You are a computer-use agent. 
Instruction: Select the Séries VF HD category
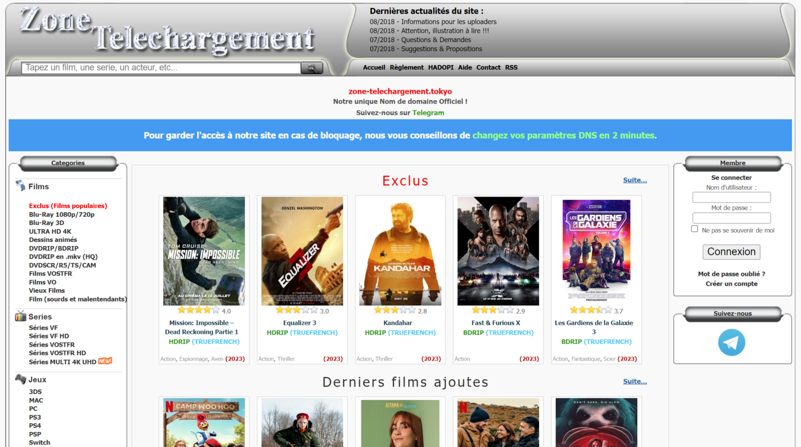tap(49, 336)
